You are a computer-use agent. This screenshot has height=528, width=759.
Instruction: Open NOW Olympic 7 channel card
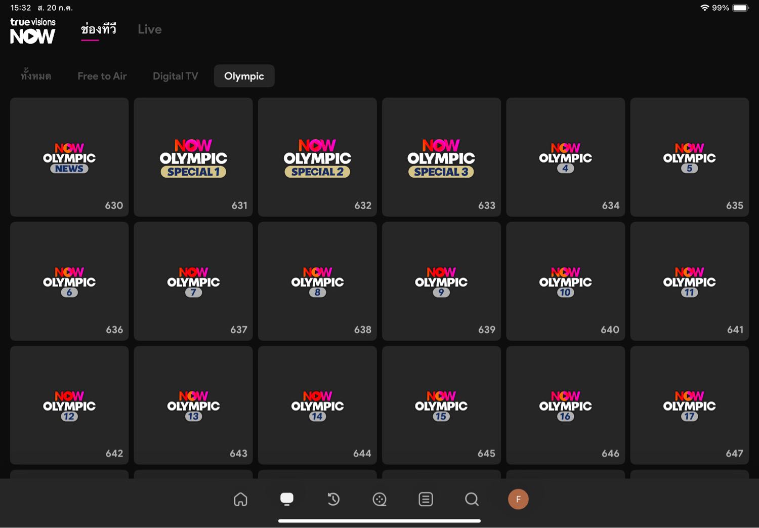(193, 281)
